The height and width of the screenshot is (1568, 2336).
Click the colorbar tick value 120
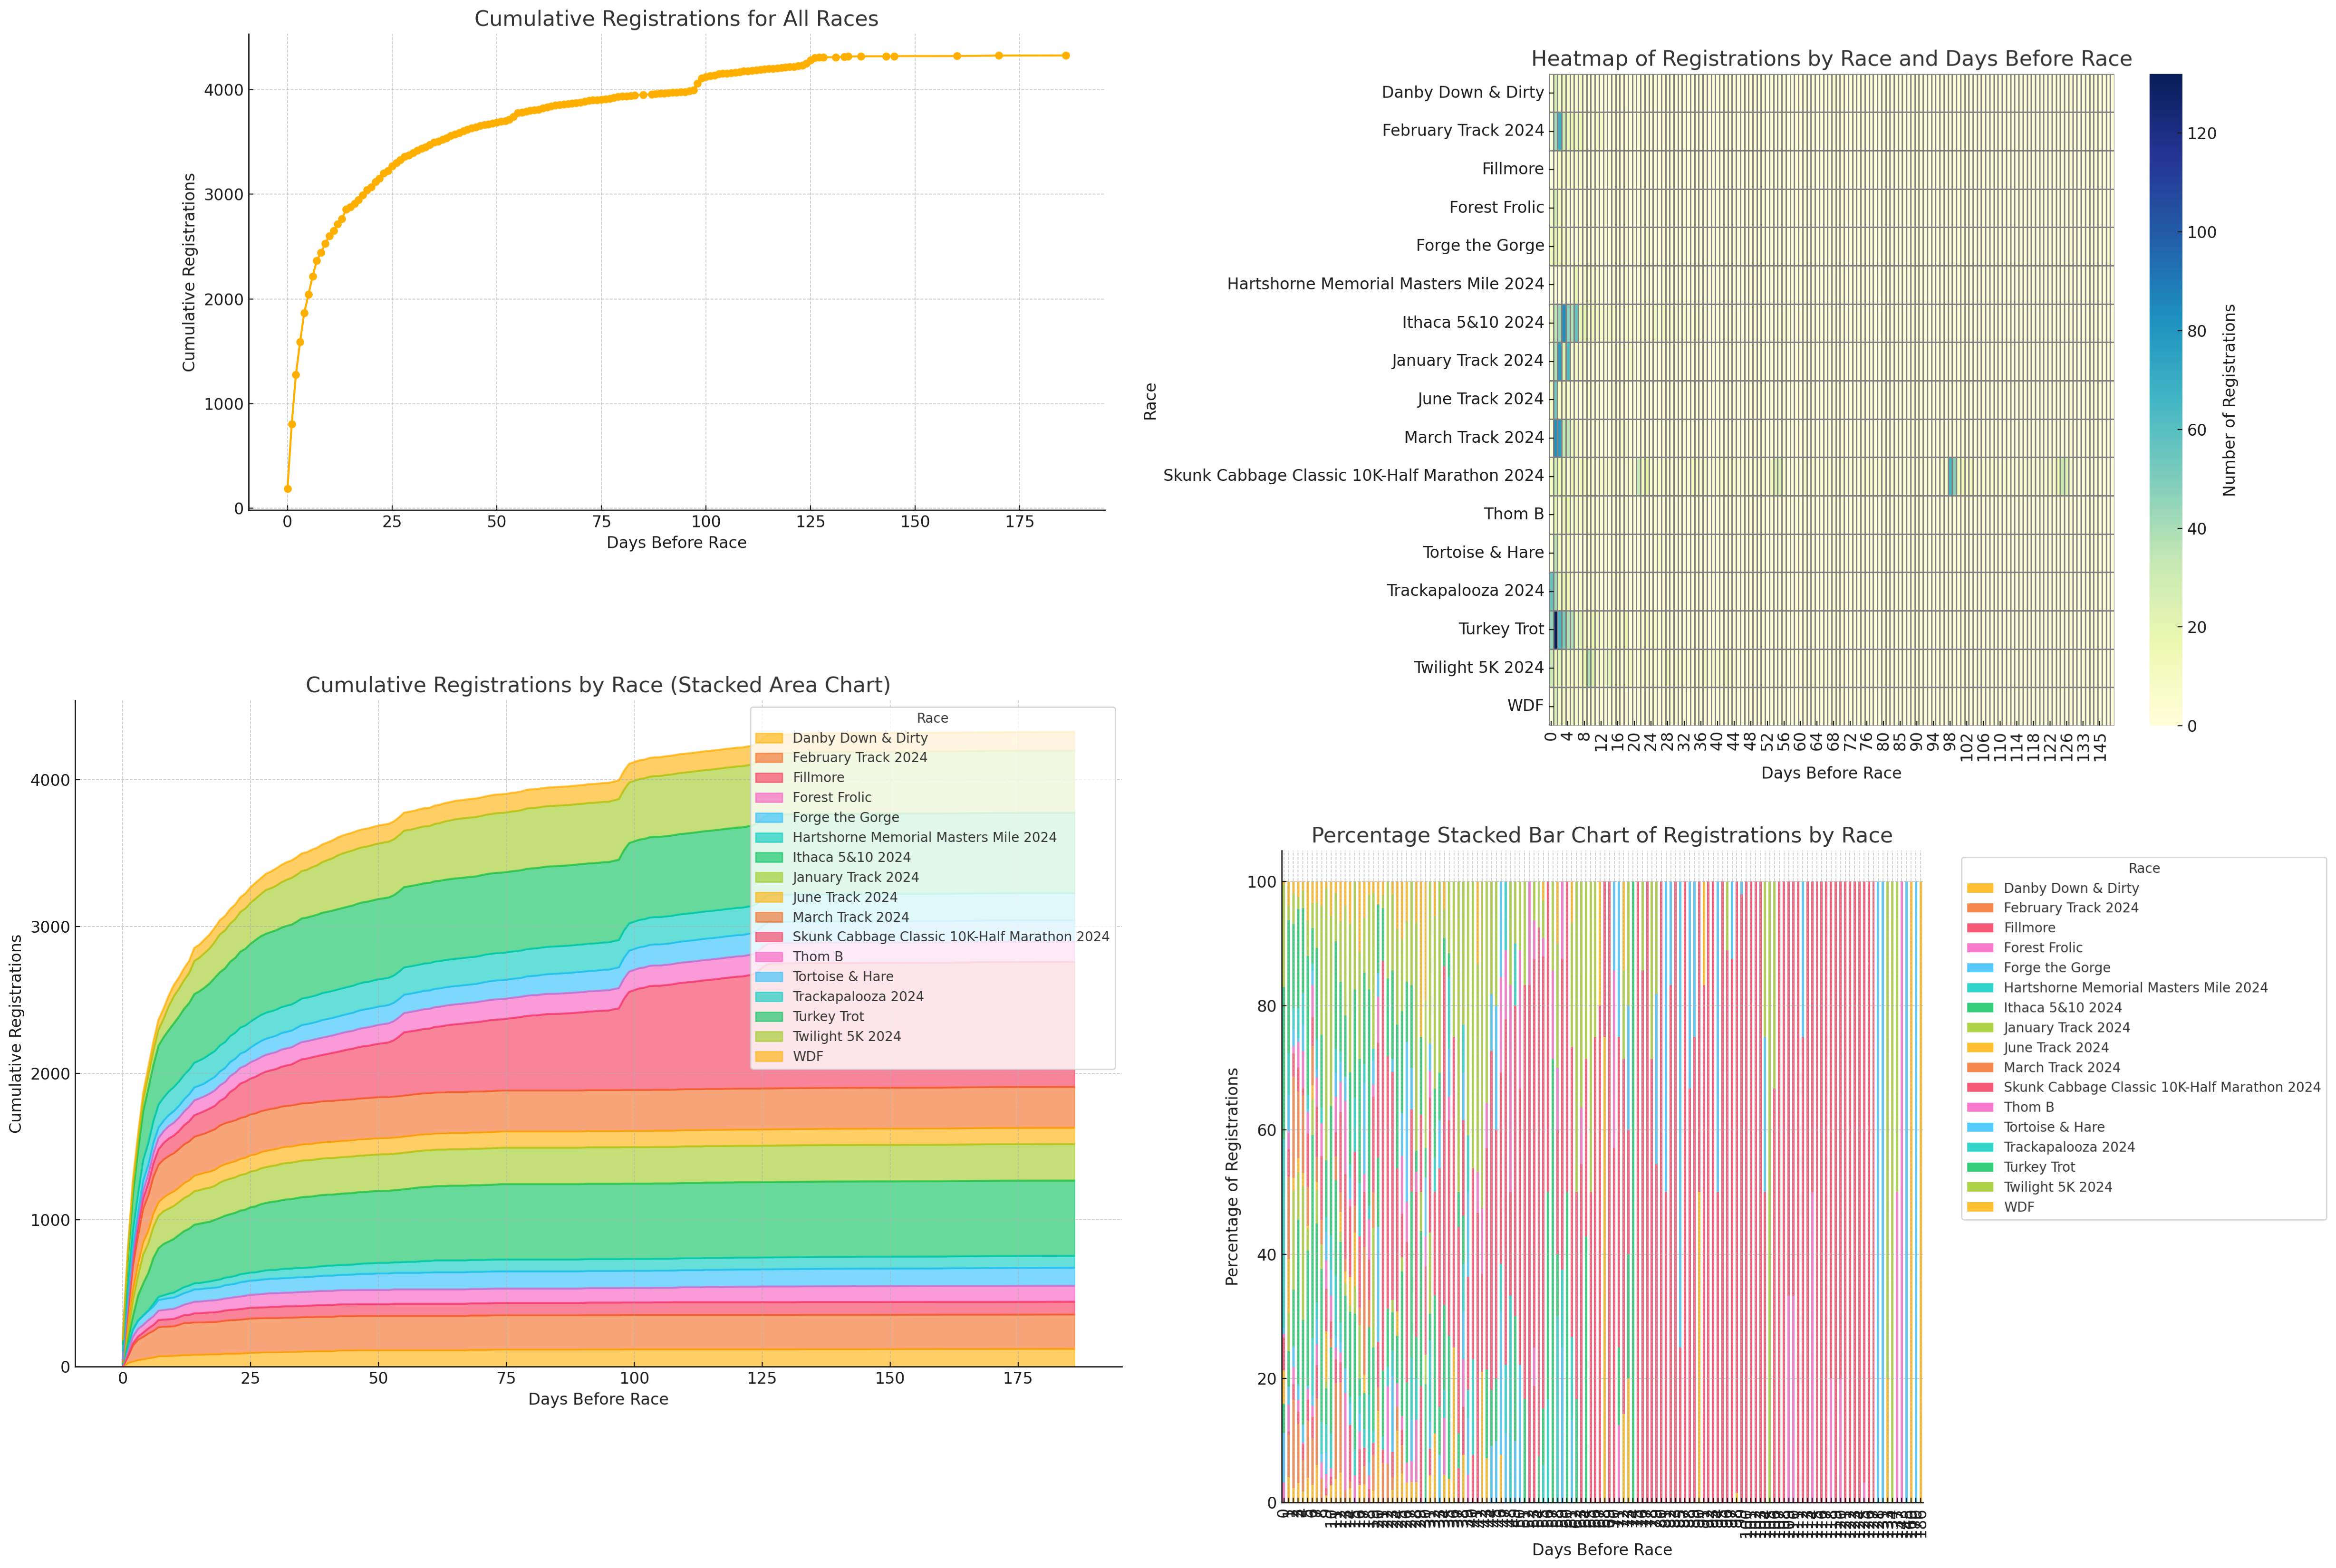(x=2202, y=134)
